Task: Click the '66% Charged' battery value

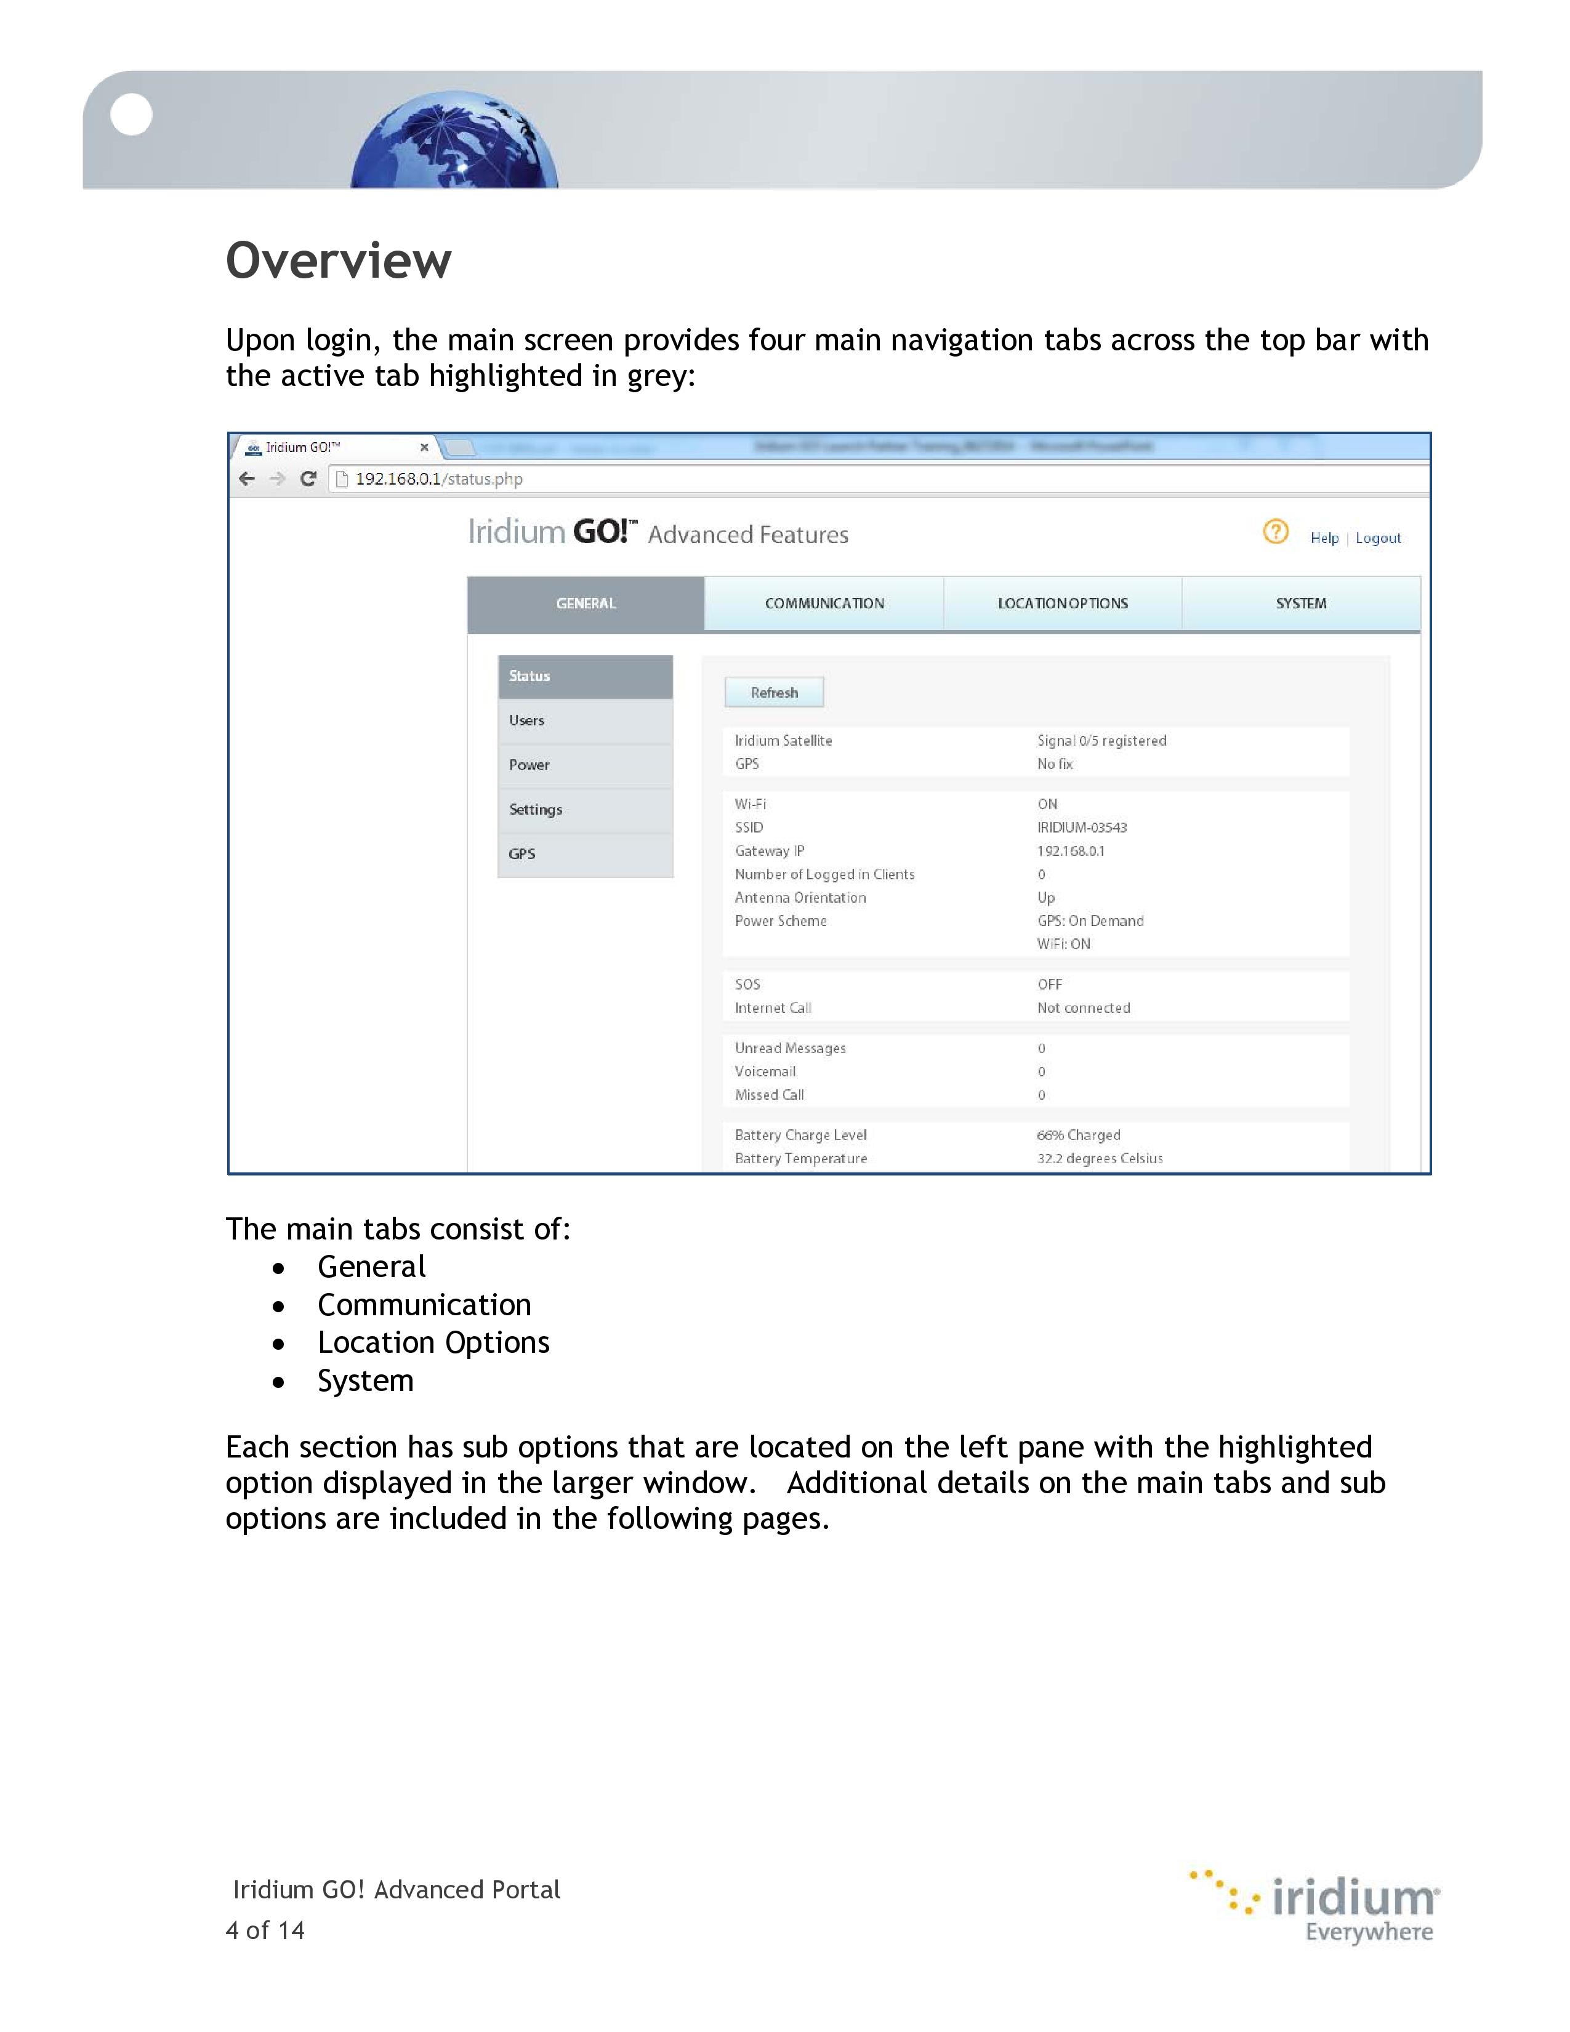Action: 1079,1135
